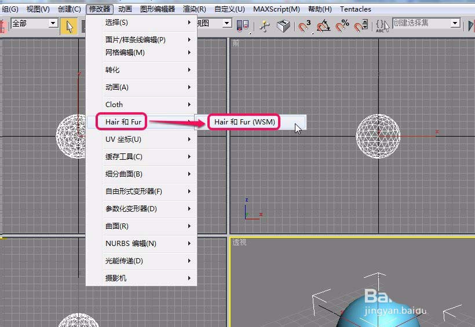The width and height of the screenshot is (475, 327).
Task: Open the 渲染(R) menu
Action: point(195,9)
